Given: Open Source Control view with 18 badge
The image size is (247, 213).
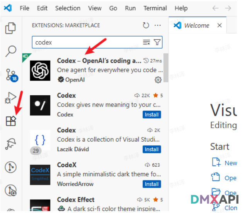Looking at the screenshot, I should click(11, 75).
